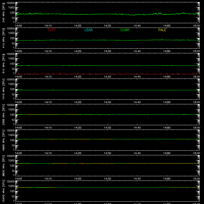Click 14:50 label under the 8800 MHz plot
Screen dimensions: 204x204
coord(167,179)
